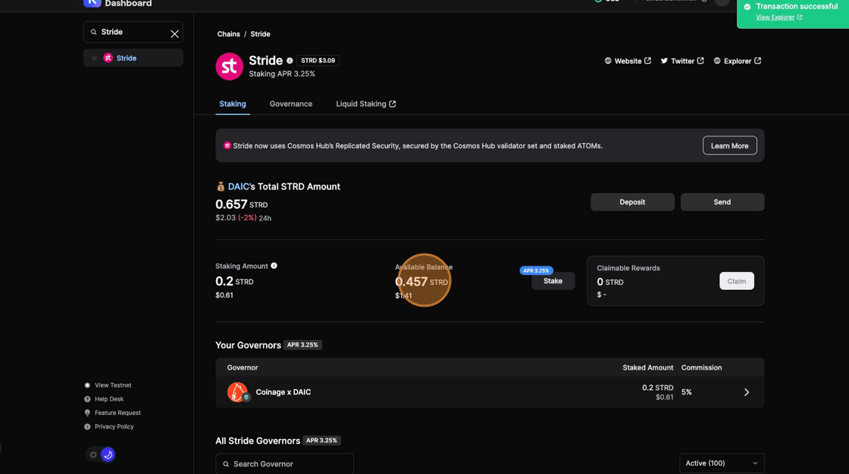This screenshot has height=474, width=849.
Task: Click the info icon next to Staking Amount
Action: pos(274,266)
